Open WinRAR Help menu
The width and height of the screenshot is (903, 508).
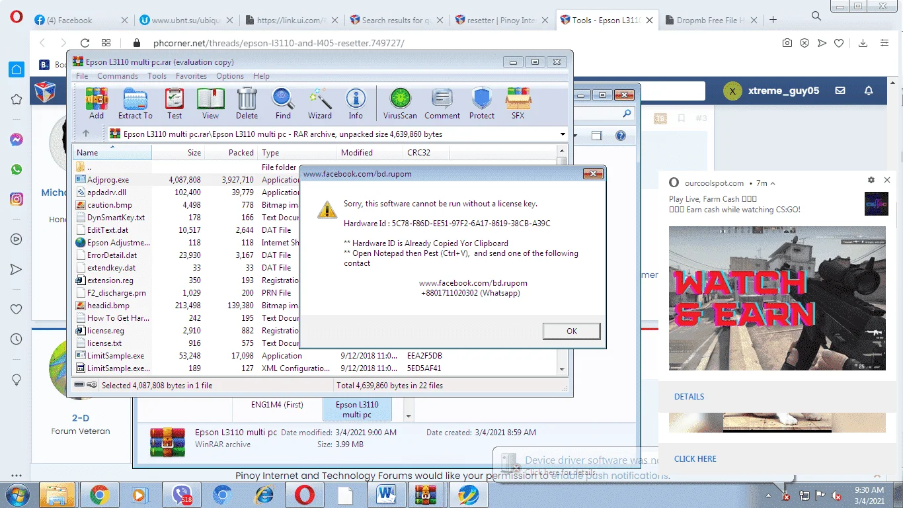(261, 76)
